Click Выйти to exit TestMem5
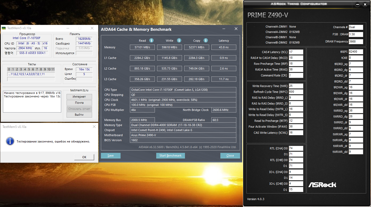 click(x=79, y=115)
